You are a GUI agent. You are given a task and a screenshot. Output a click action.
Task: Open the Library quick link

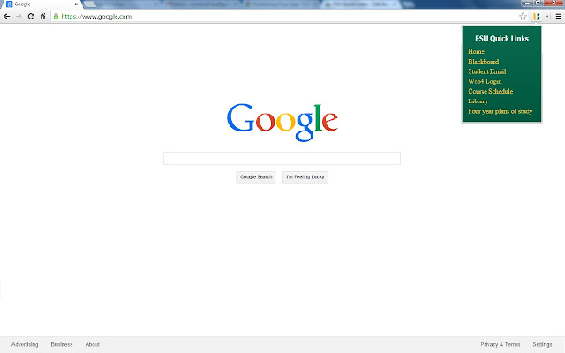478,101
